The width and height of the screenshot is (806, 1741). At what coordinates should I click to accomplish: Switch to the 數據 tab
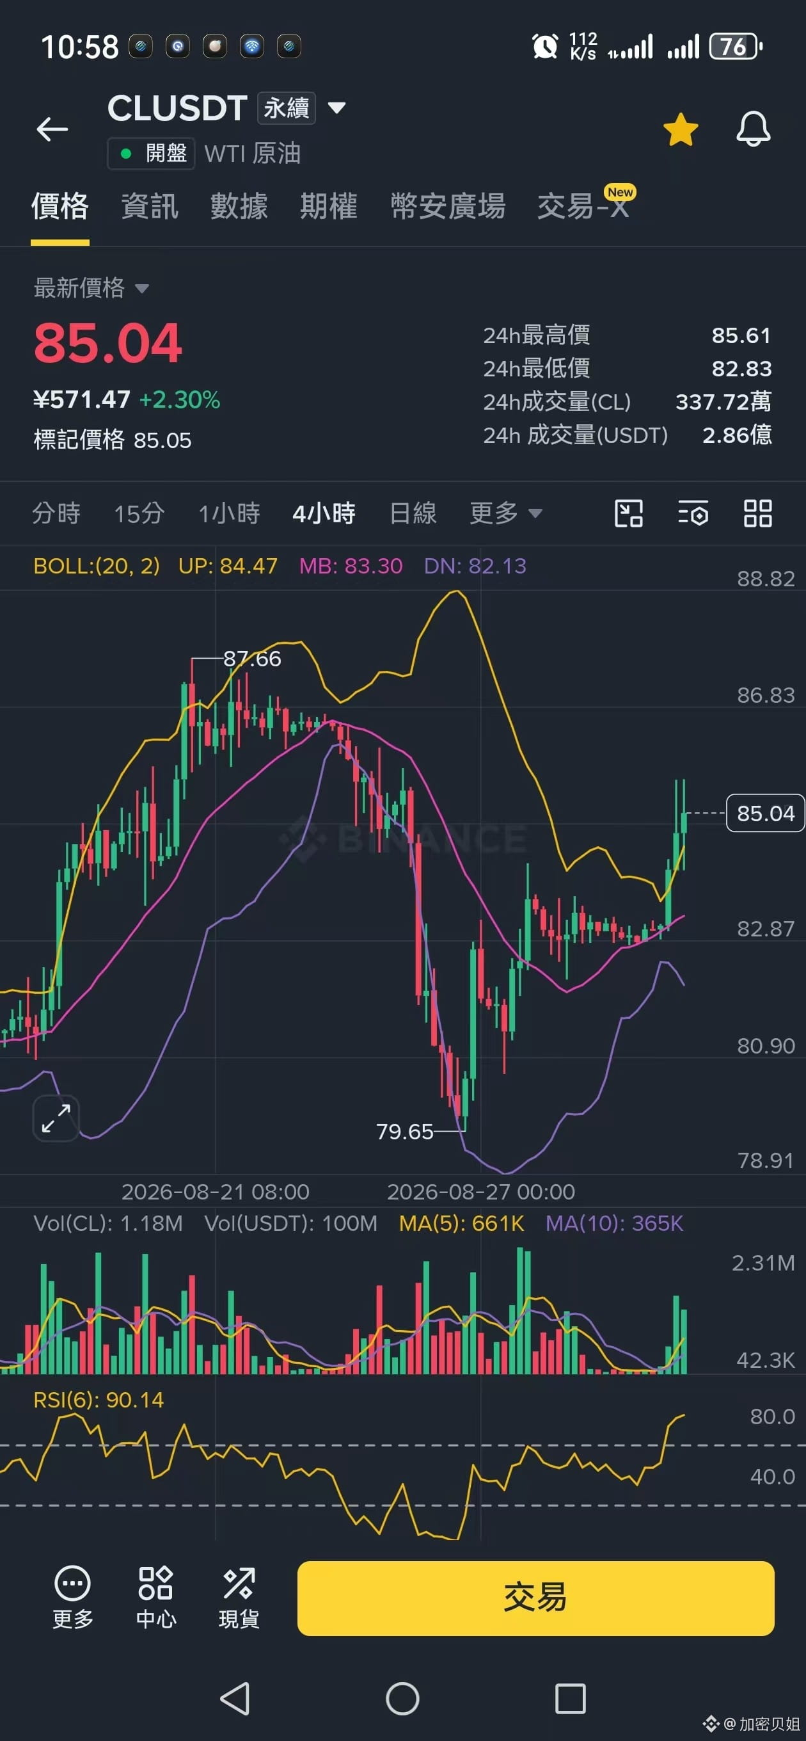239,206
